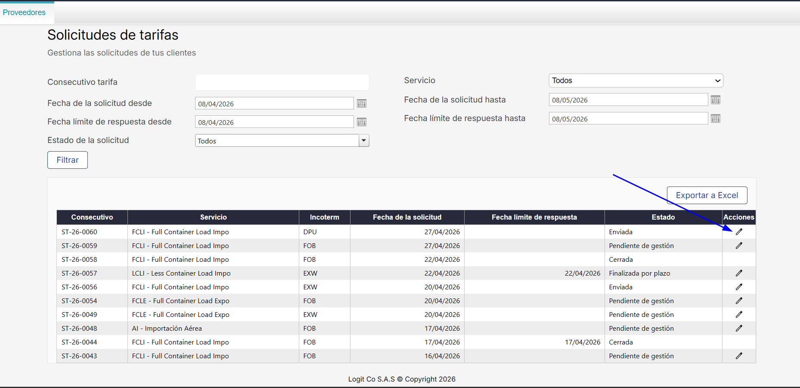The width and height of the screenshot is (800, 388).
Task: Edit request ST-26-0056 with pencil icon
Action: pyautogui.click(x=739, y=287)
